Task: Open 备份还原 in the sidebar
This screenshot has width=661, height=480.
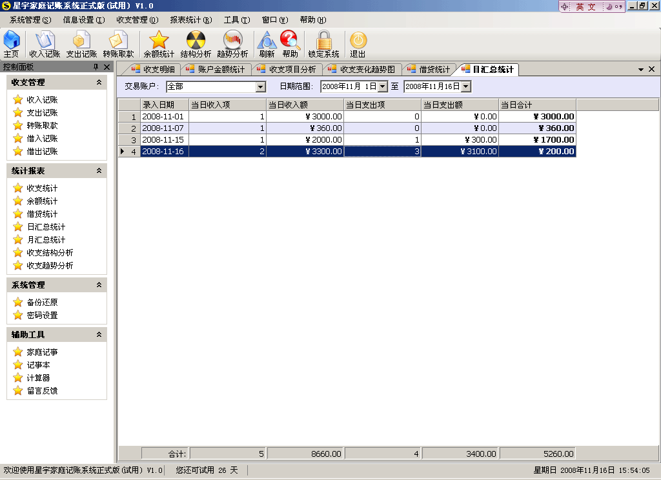Action: point(42,303)
